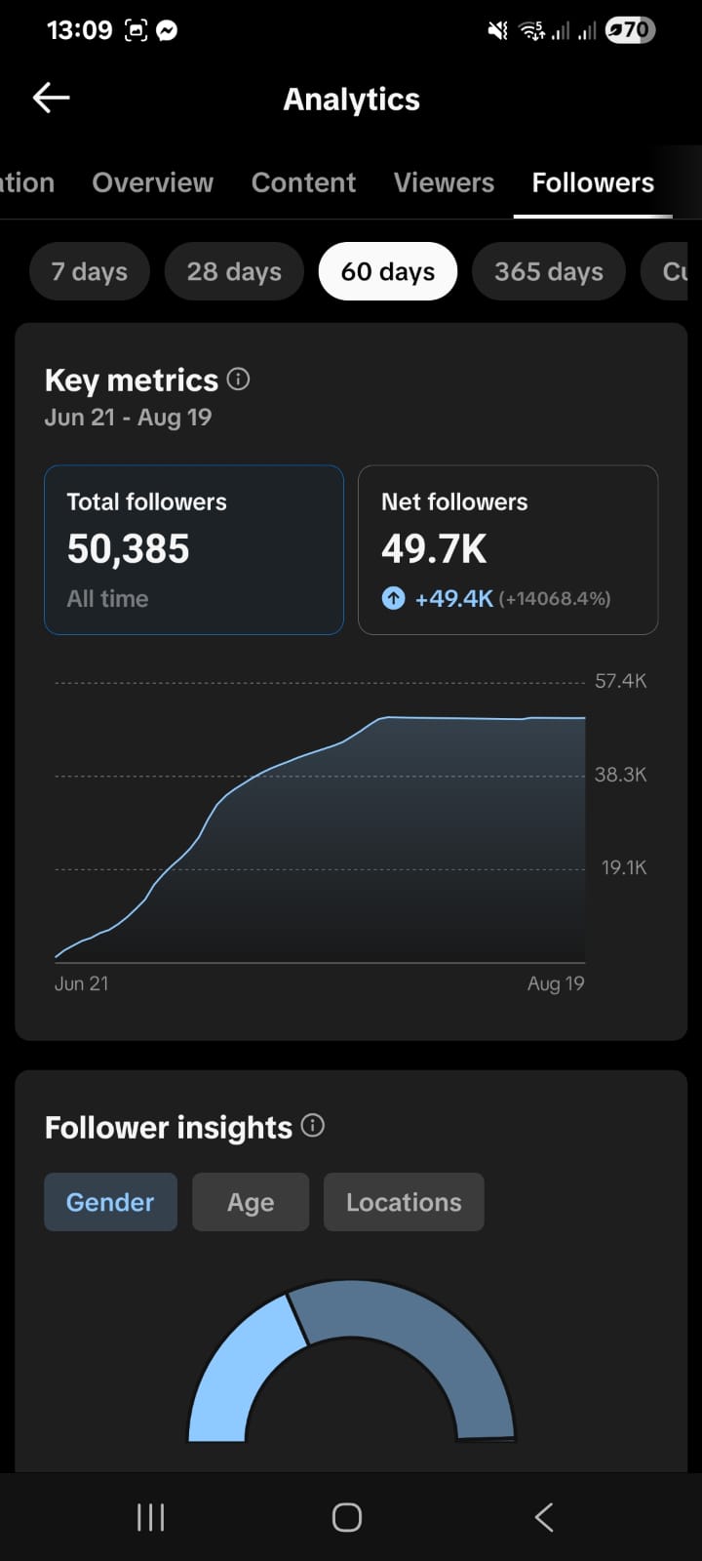Show Locations follower insights

point(404,1202)
